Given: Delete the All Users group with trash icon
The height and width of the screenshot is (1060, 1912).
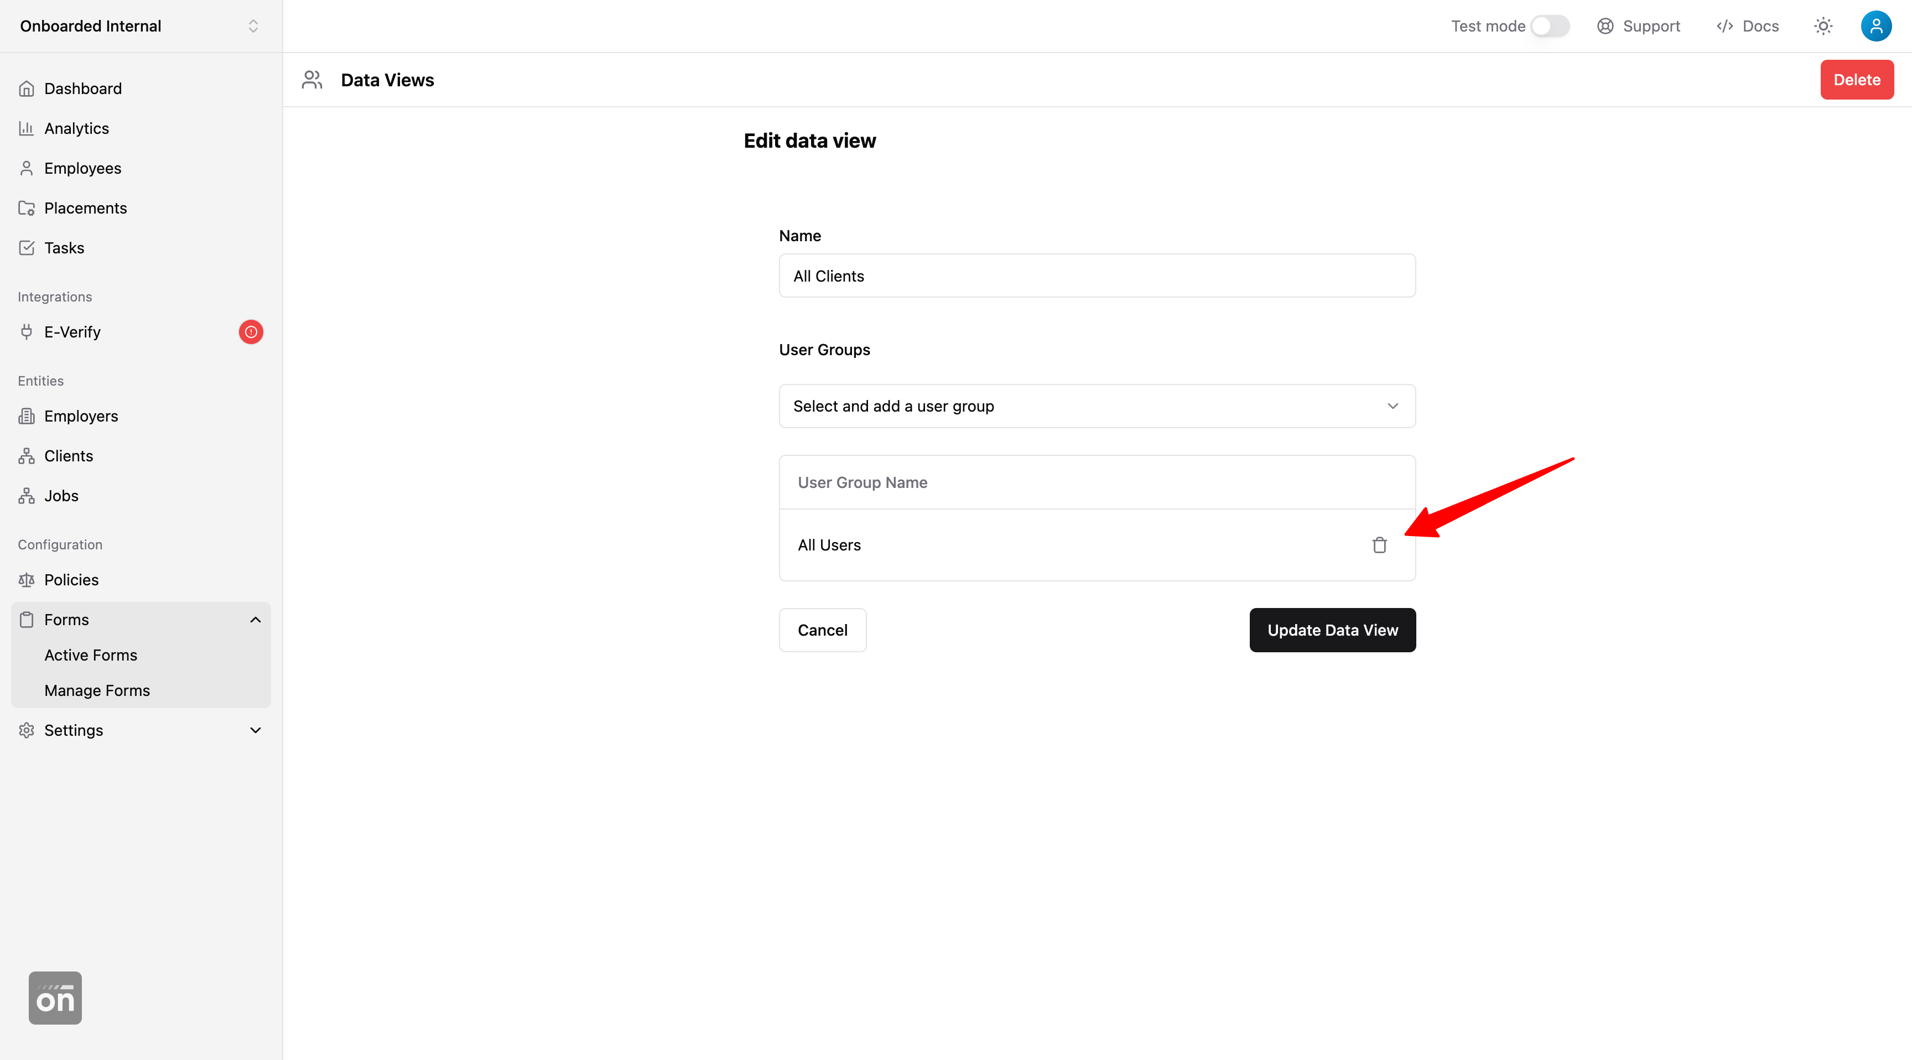Looking at the screenshot, I should coord(1379,545).
